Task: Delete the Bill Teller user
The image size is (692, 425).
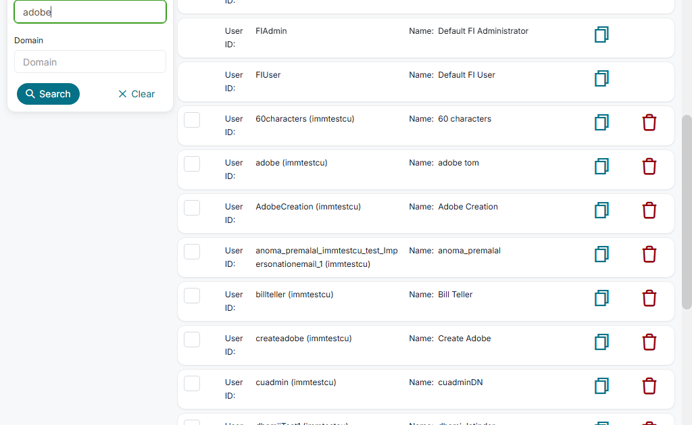Action: point(649,298)
